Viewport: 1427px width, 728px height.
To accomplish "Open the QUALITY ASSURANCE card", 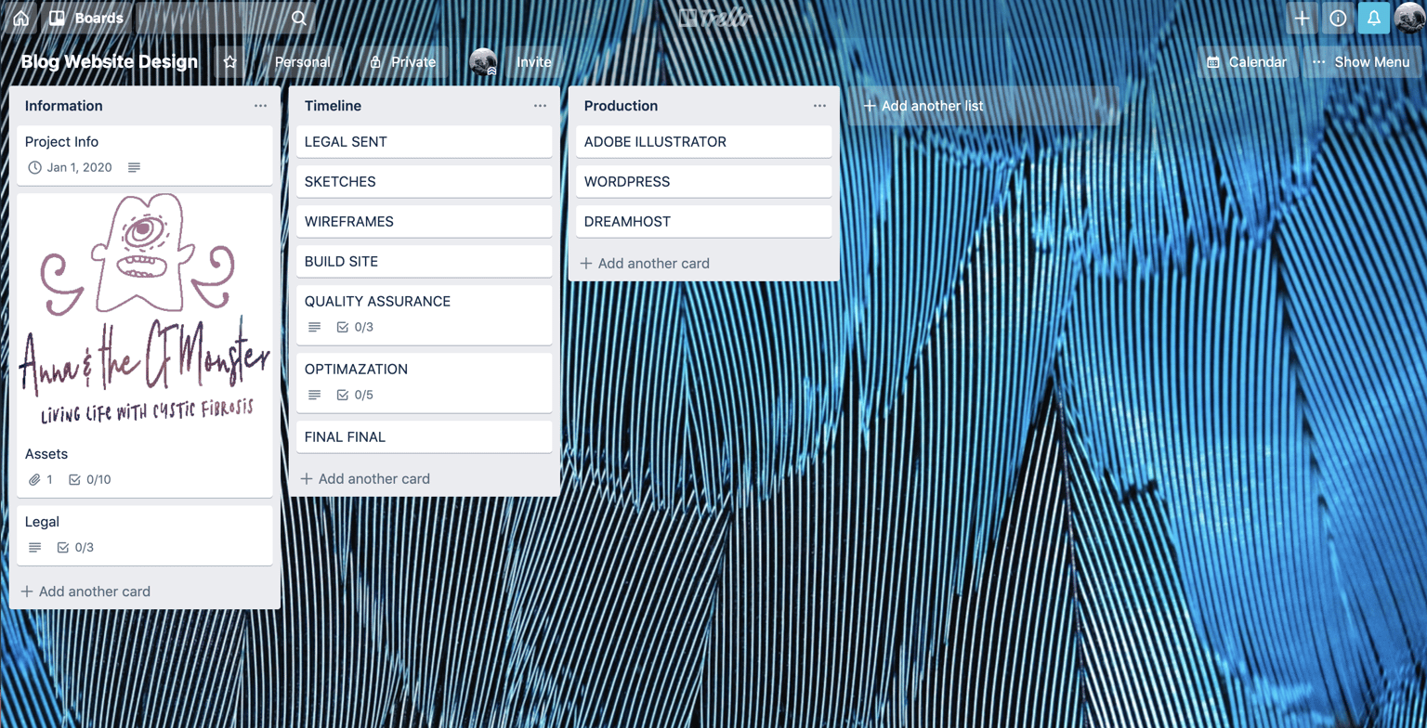I will 425,315.
